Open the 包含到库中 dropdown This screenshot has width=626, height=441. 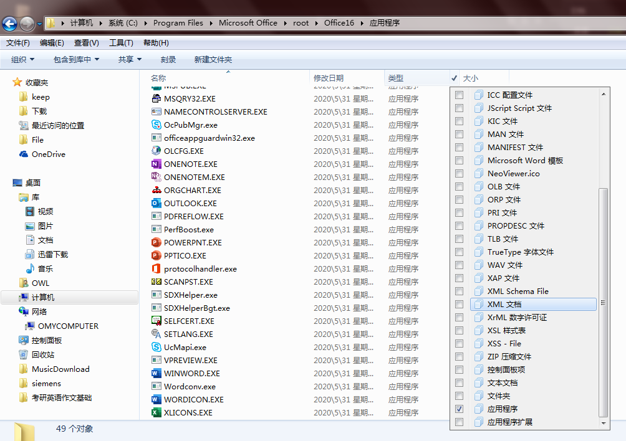[x=76, y=59]
